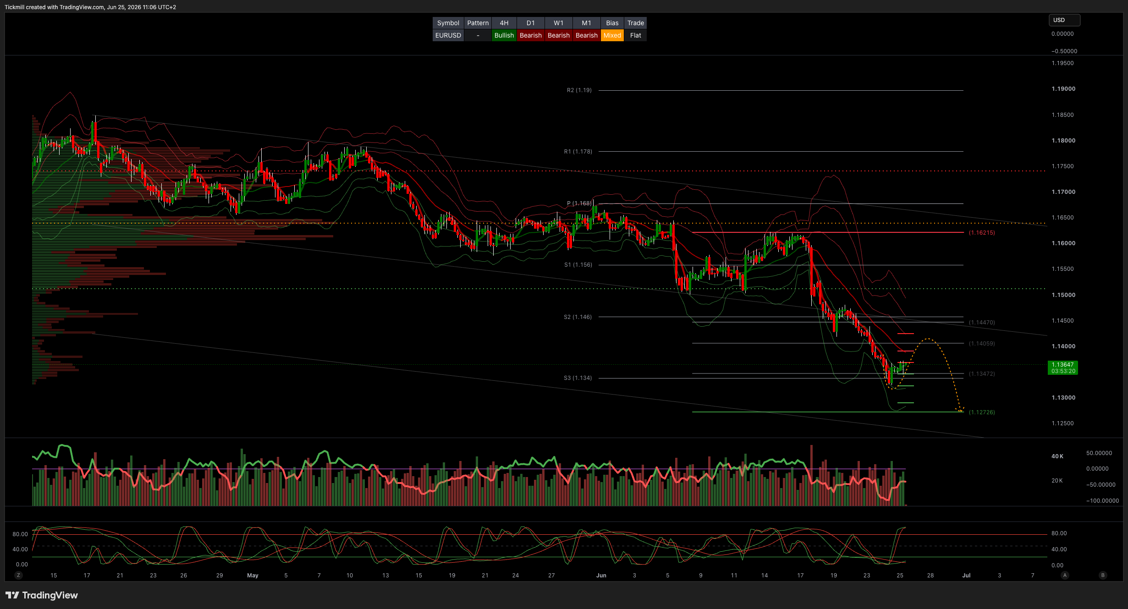Click the green (1.12726) target label
The width and height of the screenshot is (1128, 609).
(982, 412)
